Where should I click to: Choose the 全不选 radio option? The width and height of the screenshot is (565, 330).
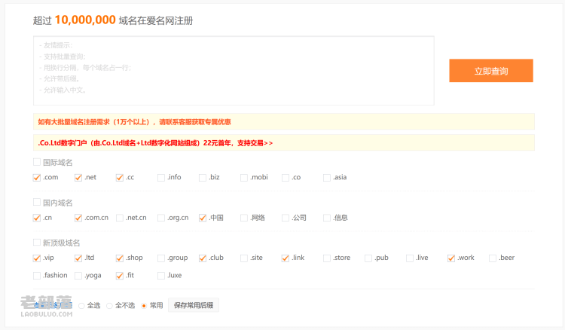[109, 305]
